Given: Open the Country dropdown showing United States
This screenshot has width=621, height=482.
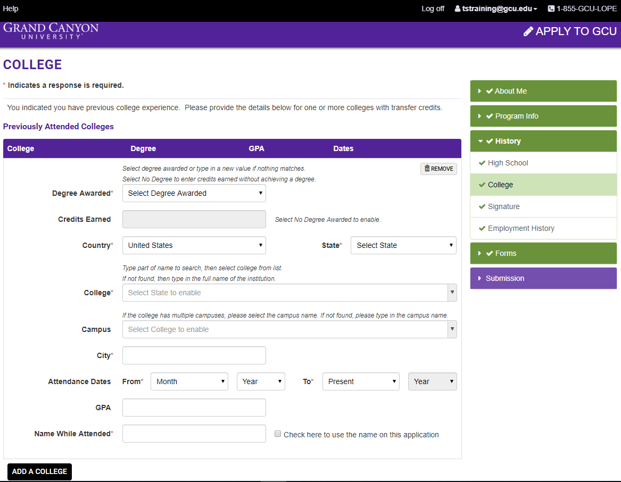Looking at the screenshot, I should click(x=194, y=245).
